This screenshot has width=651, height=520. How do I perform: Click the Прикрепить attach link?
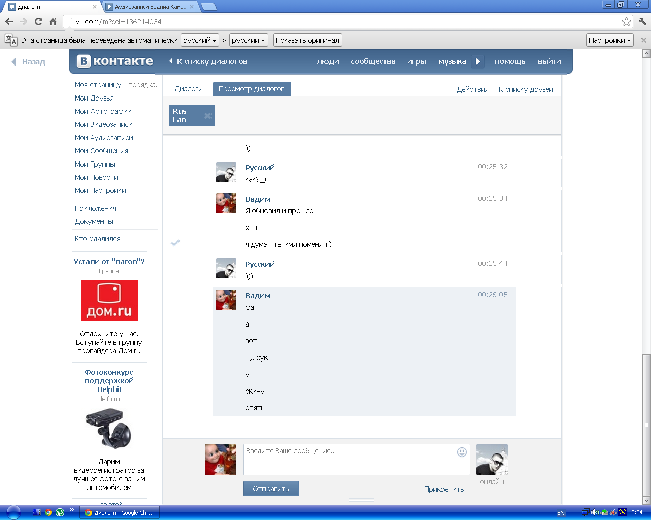coord(444,489)
